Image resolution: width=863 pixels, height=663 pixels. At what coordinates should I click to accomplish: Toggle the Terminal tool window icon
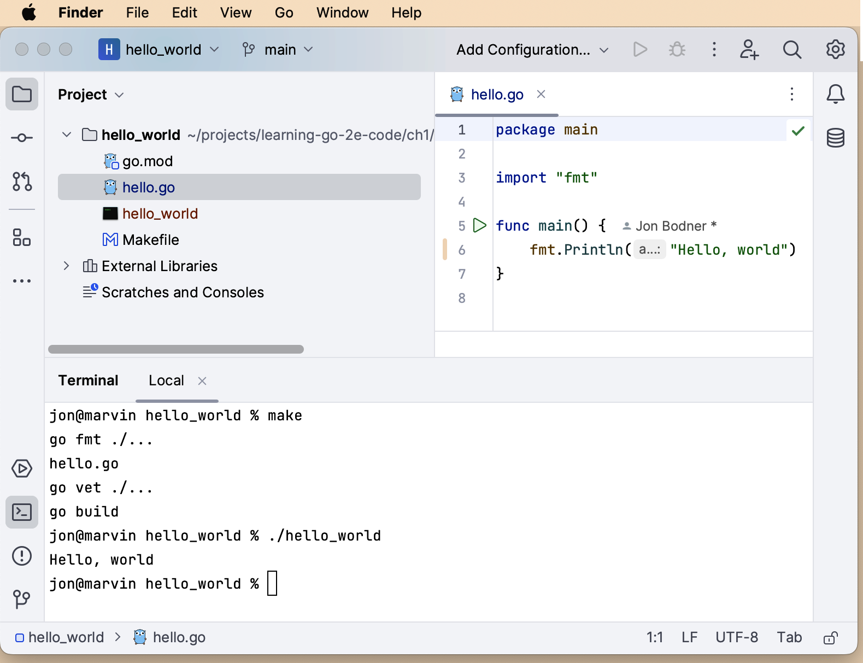22,512
